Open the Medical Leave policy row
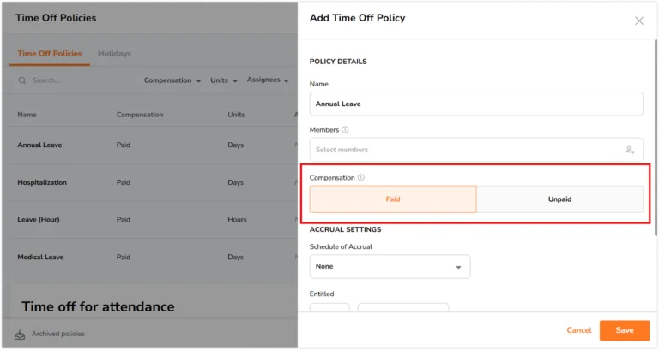The height and width of the screenshot is (350, 659). coord(154,257)
